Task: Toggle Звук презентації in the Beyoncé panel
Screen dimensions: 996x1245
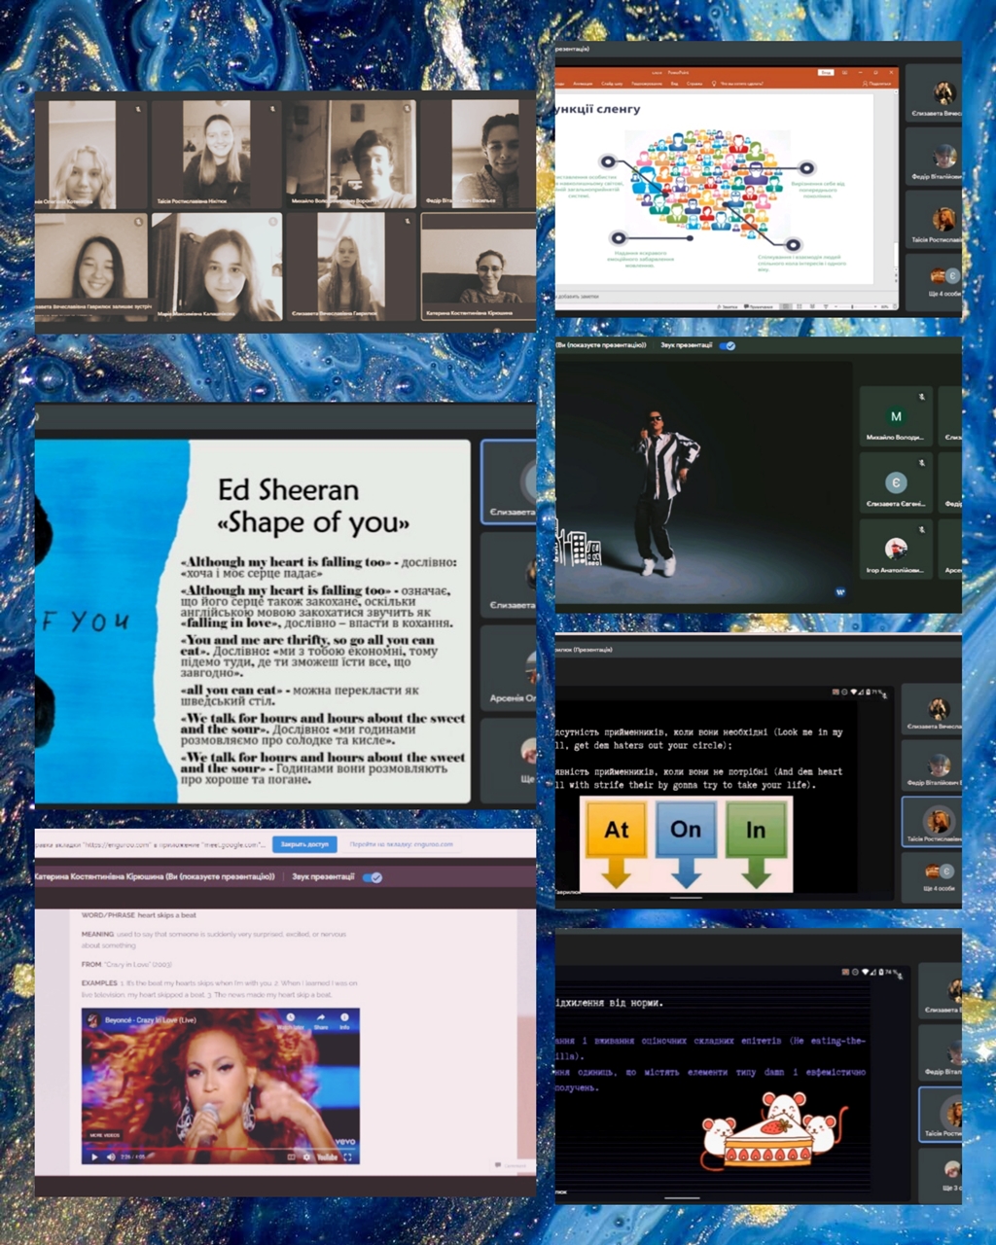Action: tap(372, 877)
